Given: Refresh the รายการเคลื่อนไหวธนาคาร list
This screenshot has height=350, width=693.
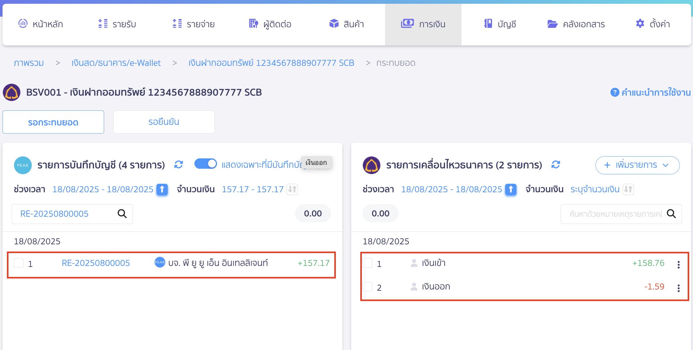Looking at the screenshot, I should click(x=556, y=165).
